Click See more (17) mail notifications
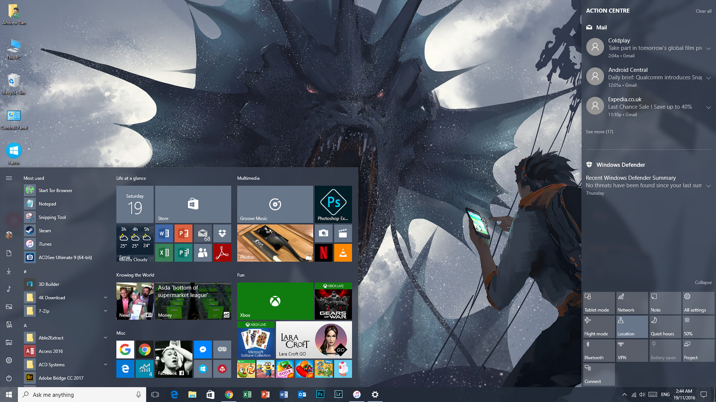Image resolution: width=716 pixels, height=402 pixels. click(600, 132)
